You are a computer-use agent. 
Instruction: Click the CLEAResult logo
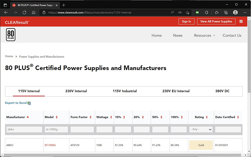[17, 22]
